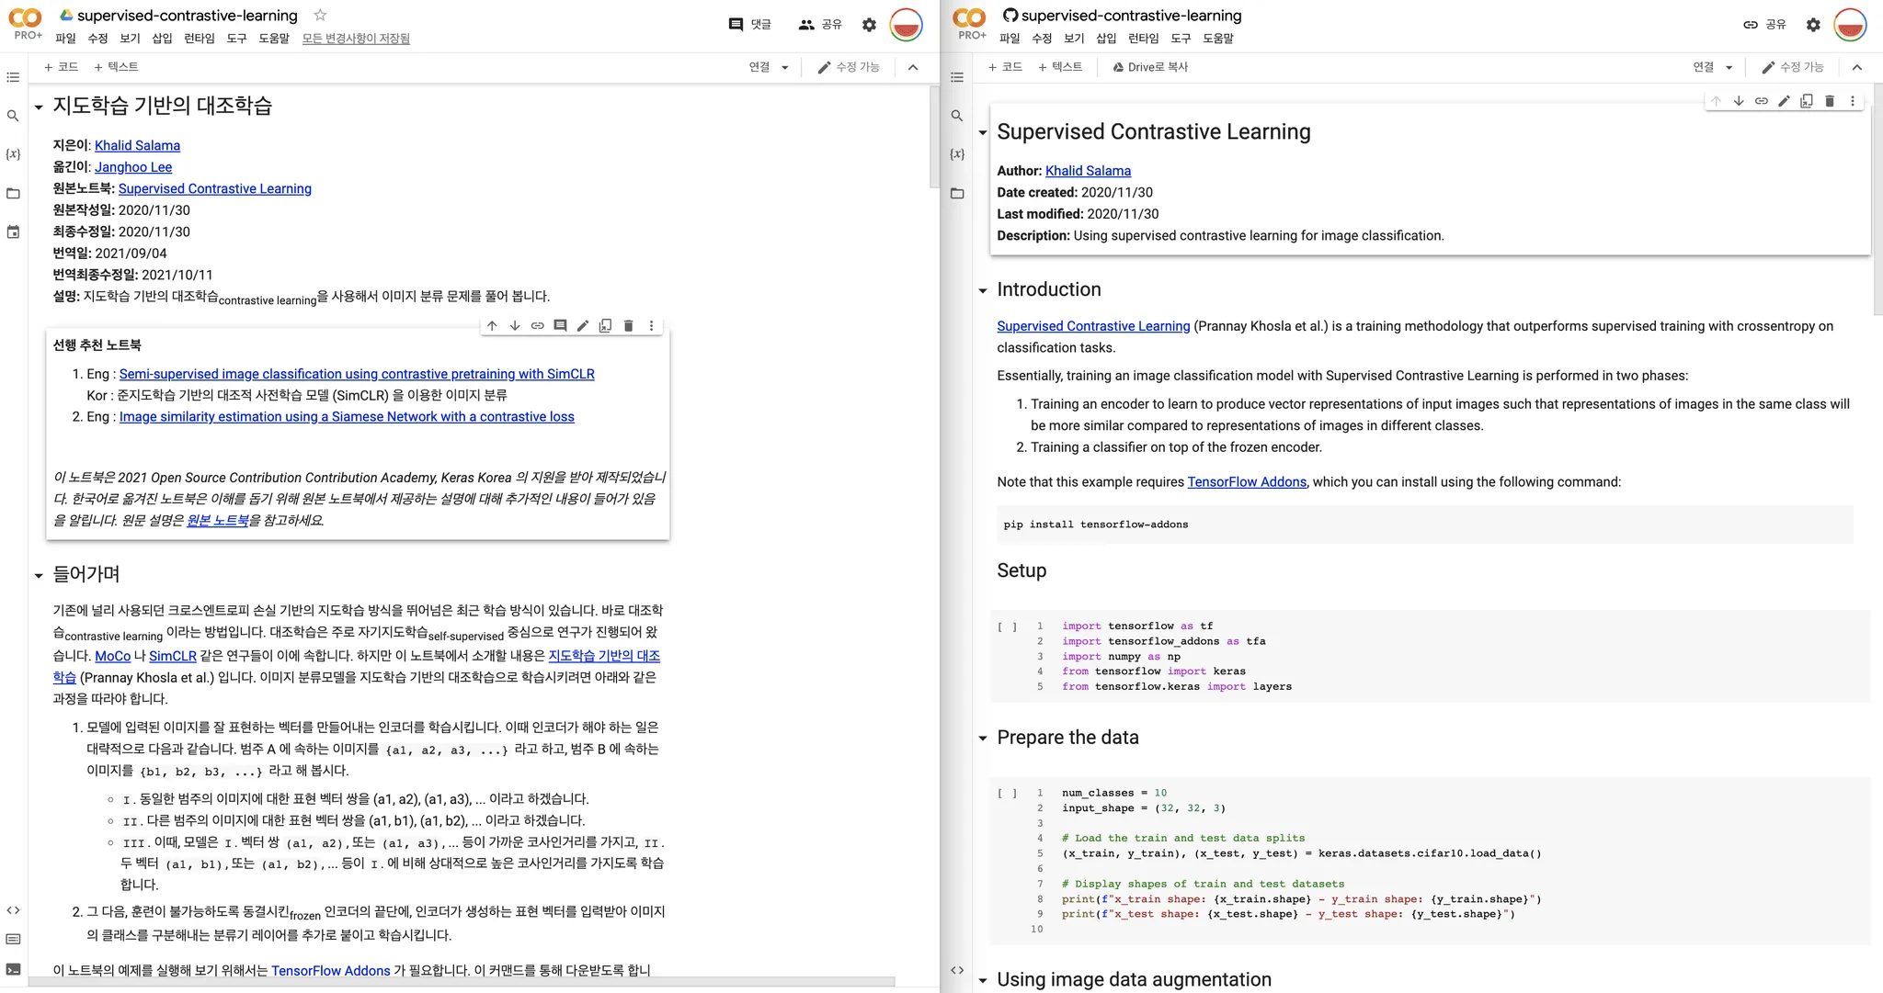This screenshot has height=993, width=1883.
Task: Open the 연결 dropdown arrow in left notebook
Action: pos(785,67)
